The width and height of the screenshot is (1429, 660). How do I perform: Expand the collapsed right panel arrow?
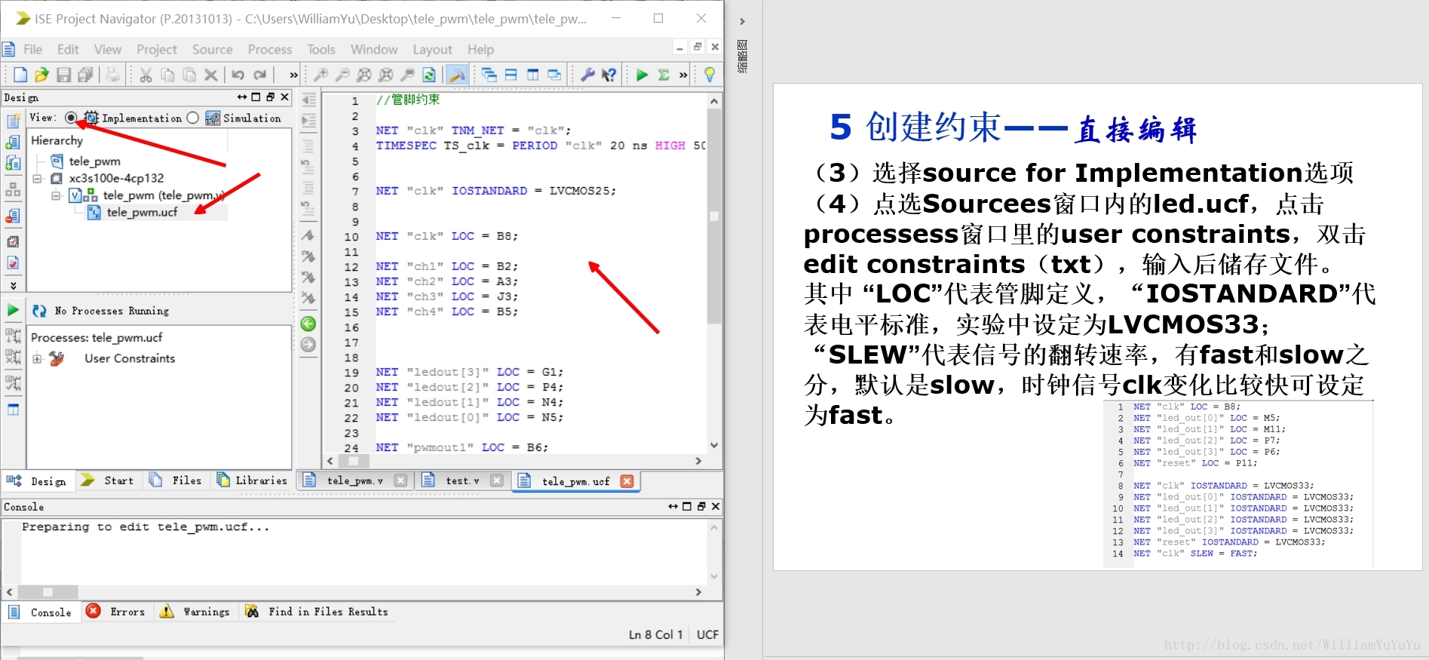pos(742,21)
